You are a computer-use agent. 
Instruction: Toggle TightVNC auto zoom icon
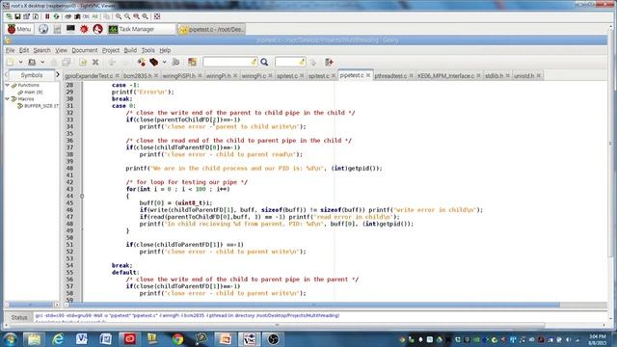146,16
